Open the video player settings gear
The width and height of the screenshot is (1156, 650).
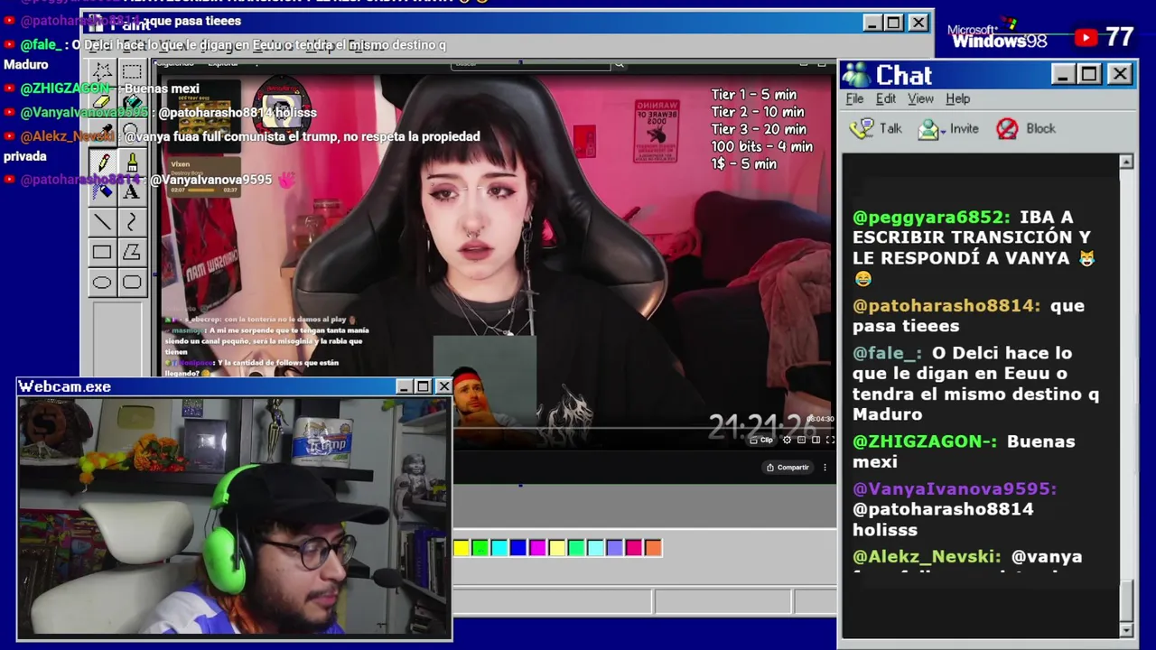pos(787,440)
